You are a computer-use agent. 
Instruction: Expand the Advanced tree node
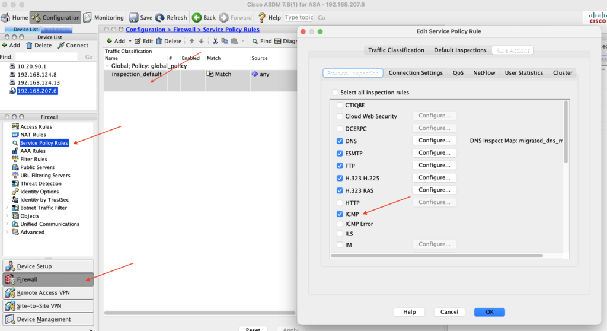click(x=7, y=232)
